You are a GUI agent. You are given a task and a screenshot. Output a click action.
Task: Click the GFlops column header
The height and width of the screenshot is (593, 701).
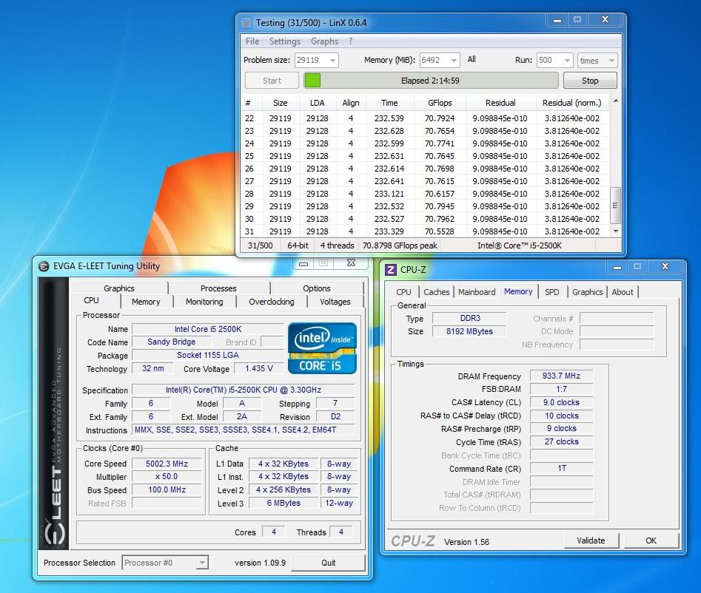(x=440, y=103)
